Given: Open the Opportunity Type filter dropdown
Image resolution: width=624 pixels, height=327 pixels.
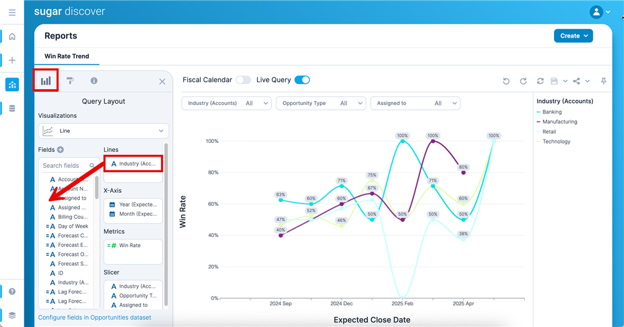Looking at the screenshot, I should [x=321, y=104].
